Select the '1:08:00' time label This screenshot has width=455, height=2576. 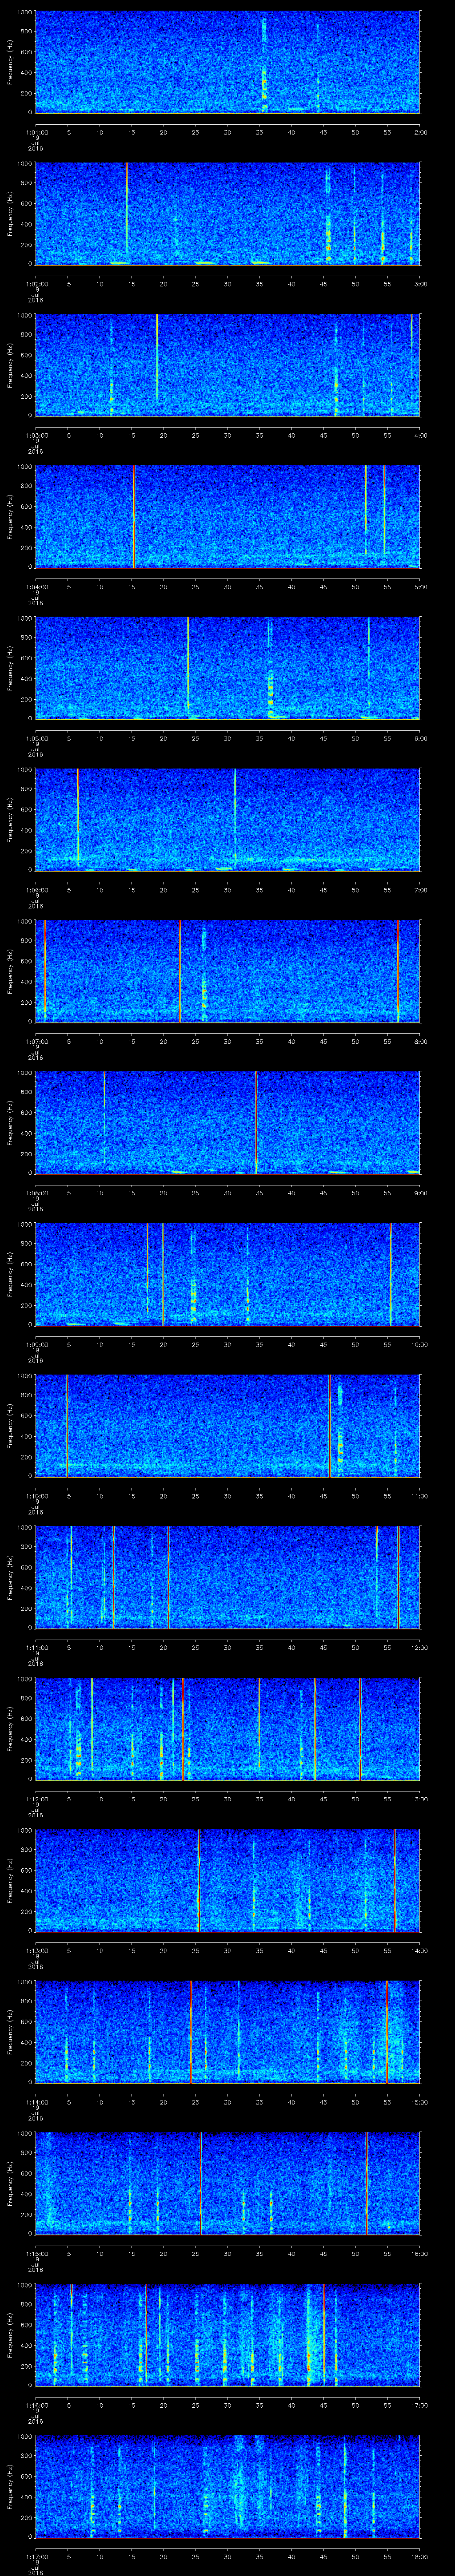pyautogui.click(x=36, y=1193)
